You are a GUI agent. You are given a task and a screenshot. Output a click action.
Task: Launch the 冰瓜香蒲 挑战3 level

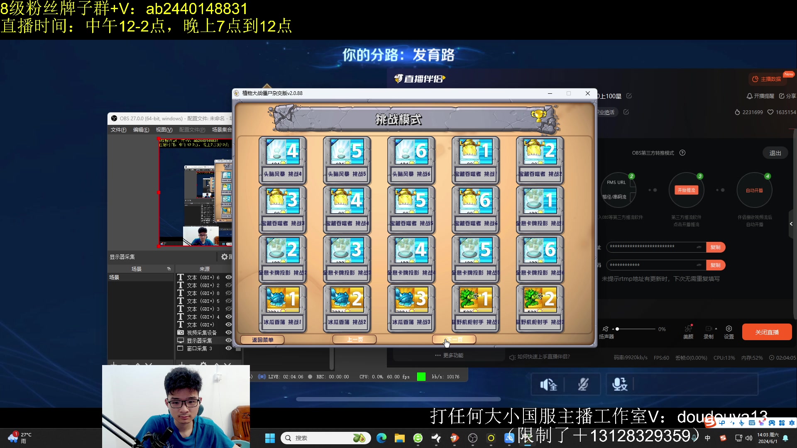click(x=411, y=308)
